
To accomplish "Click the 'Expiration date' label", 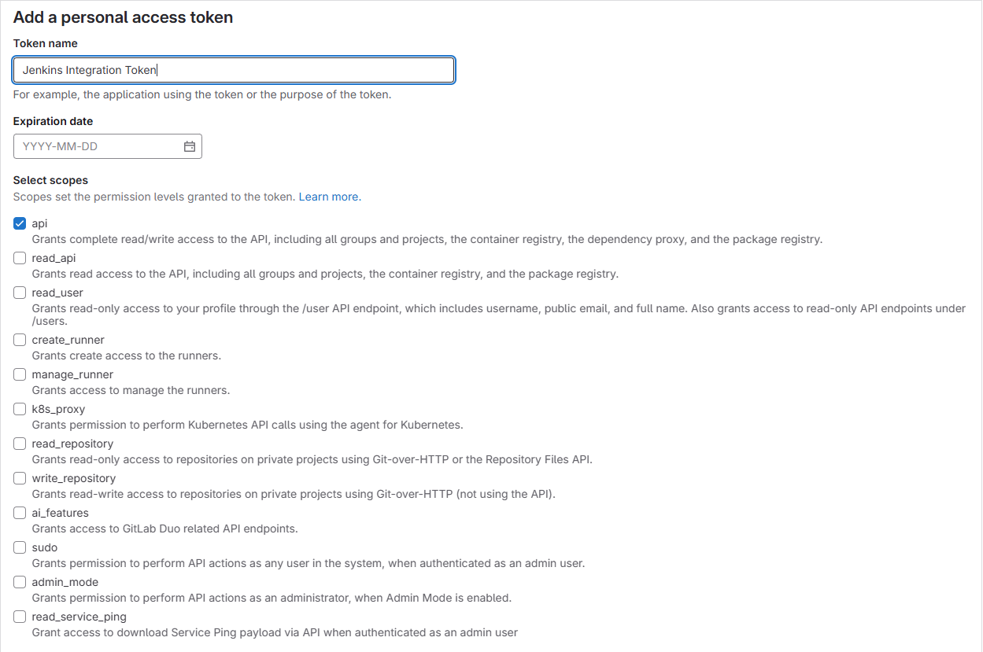I will (x=54, y=121).
